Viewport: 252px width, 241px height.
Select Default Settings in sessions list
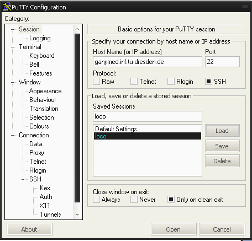click(x=148, y=129)
